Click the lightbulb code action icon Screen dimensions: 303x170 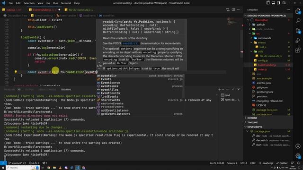click(x=16, y=72)
